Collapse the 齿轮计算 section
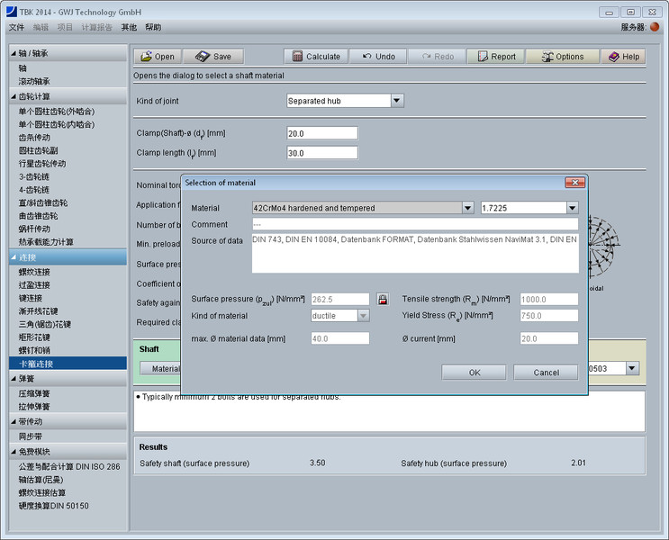This screenshot has width=669, height=540. pos(34,96)
